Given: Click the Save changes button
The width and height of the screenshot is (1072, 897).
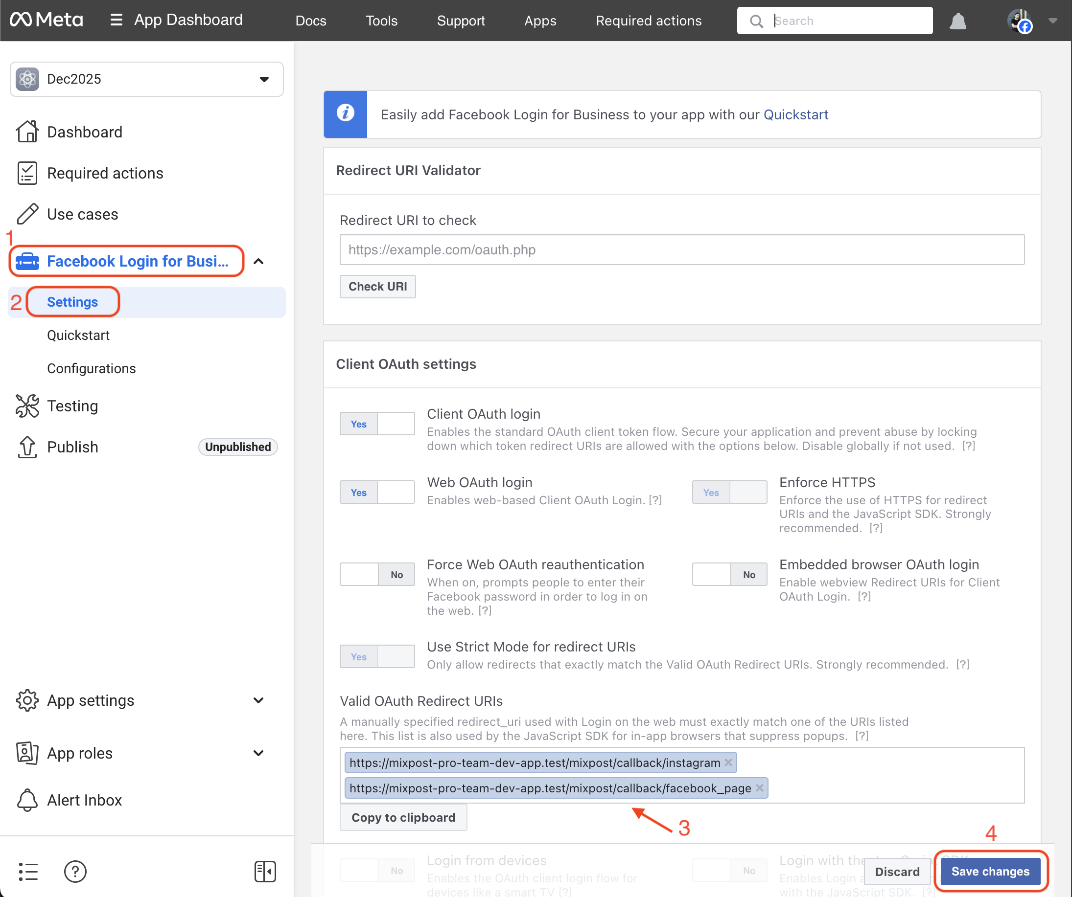Looking at the screenshot, I should point(990,871).
